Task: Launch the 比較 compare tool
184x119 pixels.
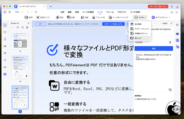Action: (x=71, y=17)
